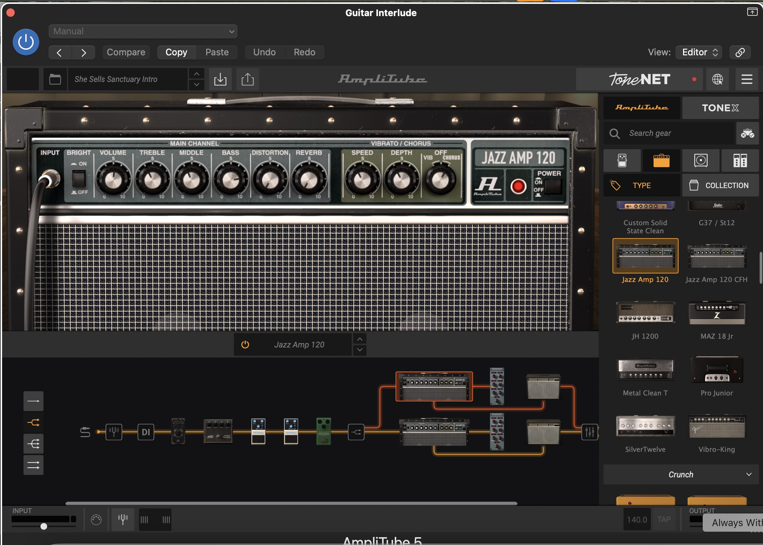Viewport: 763px width, 545px height.
Task: Select the stomp pedal category icon
Action: pos(622,160)
